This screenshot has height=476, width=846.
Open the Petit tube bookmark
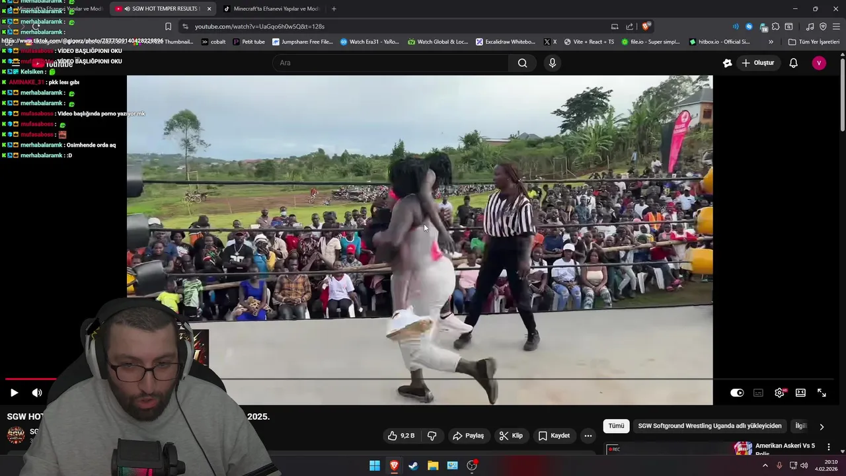click(249, 42)
